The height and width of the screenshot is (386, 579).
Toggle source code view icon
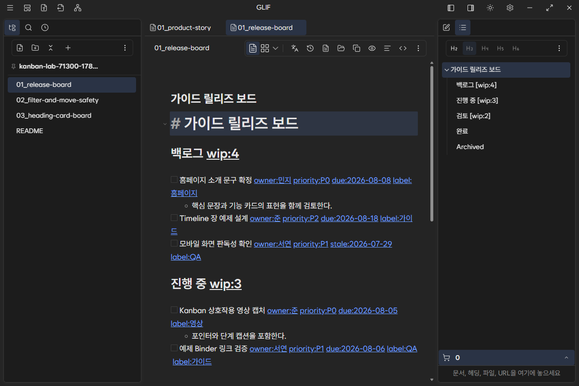(x=403, y=48)
